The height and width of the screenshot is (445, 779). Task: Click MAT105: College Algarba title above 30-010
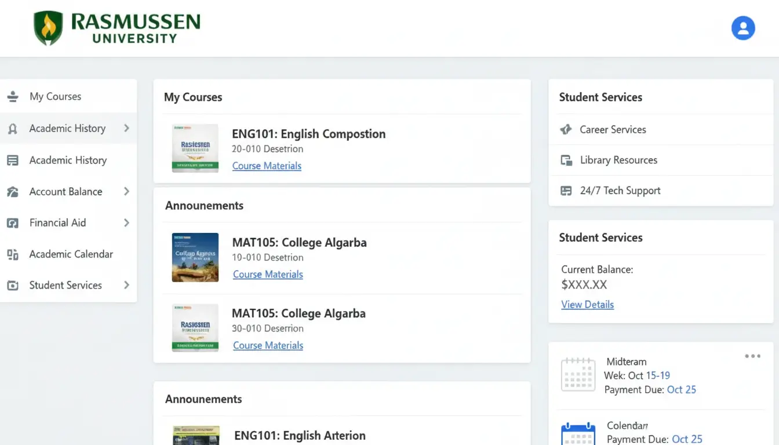coord(299,314)
